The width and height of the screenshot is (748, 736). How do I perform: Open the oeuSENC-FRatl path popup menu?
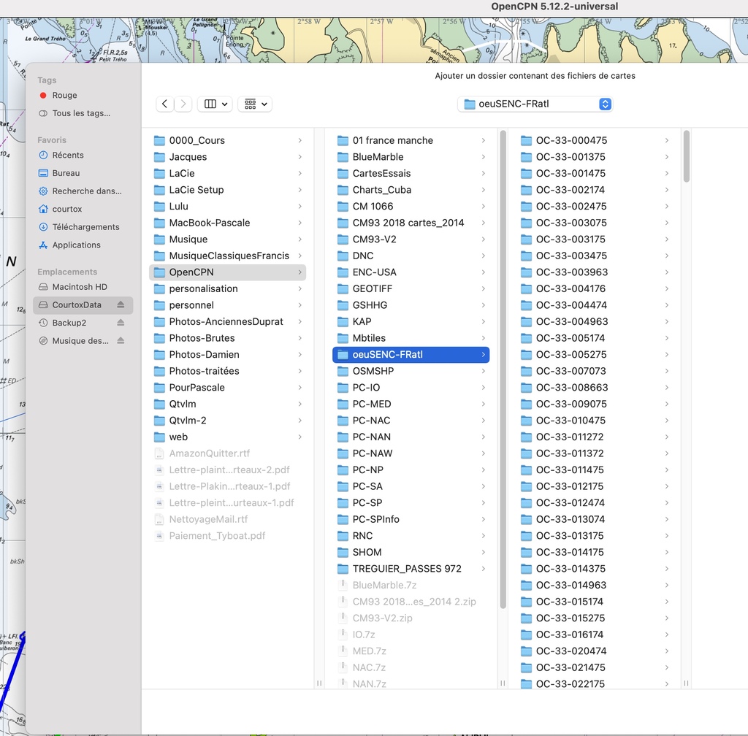coord(535,104)
